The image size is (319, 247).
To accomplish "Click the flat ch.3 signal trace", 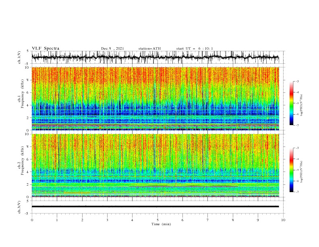I will pos(155,207).
